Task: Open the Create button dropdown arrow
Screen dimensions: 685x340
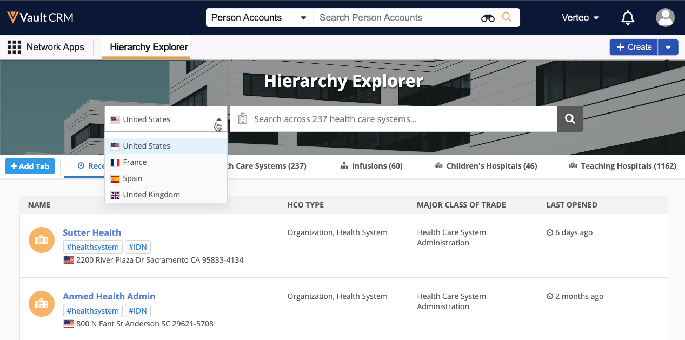Action: coord(668,47)
